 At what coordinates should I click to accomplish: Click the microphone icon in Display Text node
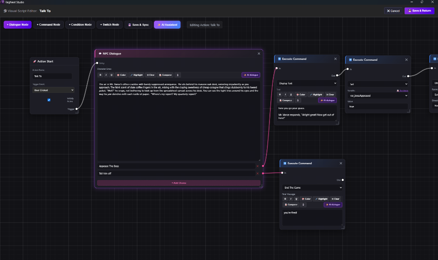click(298, 100)
